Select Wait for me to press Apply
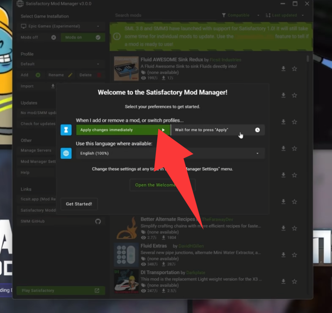Viewport: 332px width, 313px height. [x=217, y=130]
